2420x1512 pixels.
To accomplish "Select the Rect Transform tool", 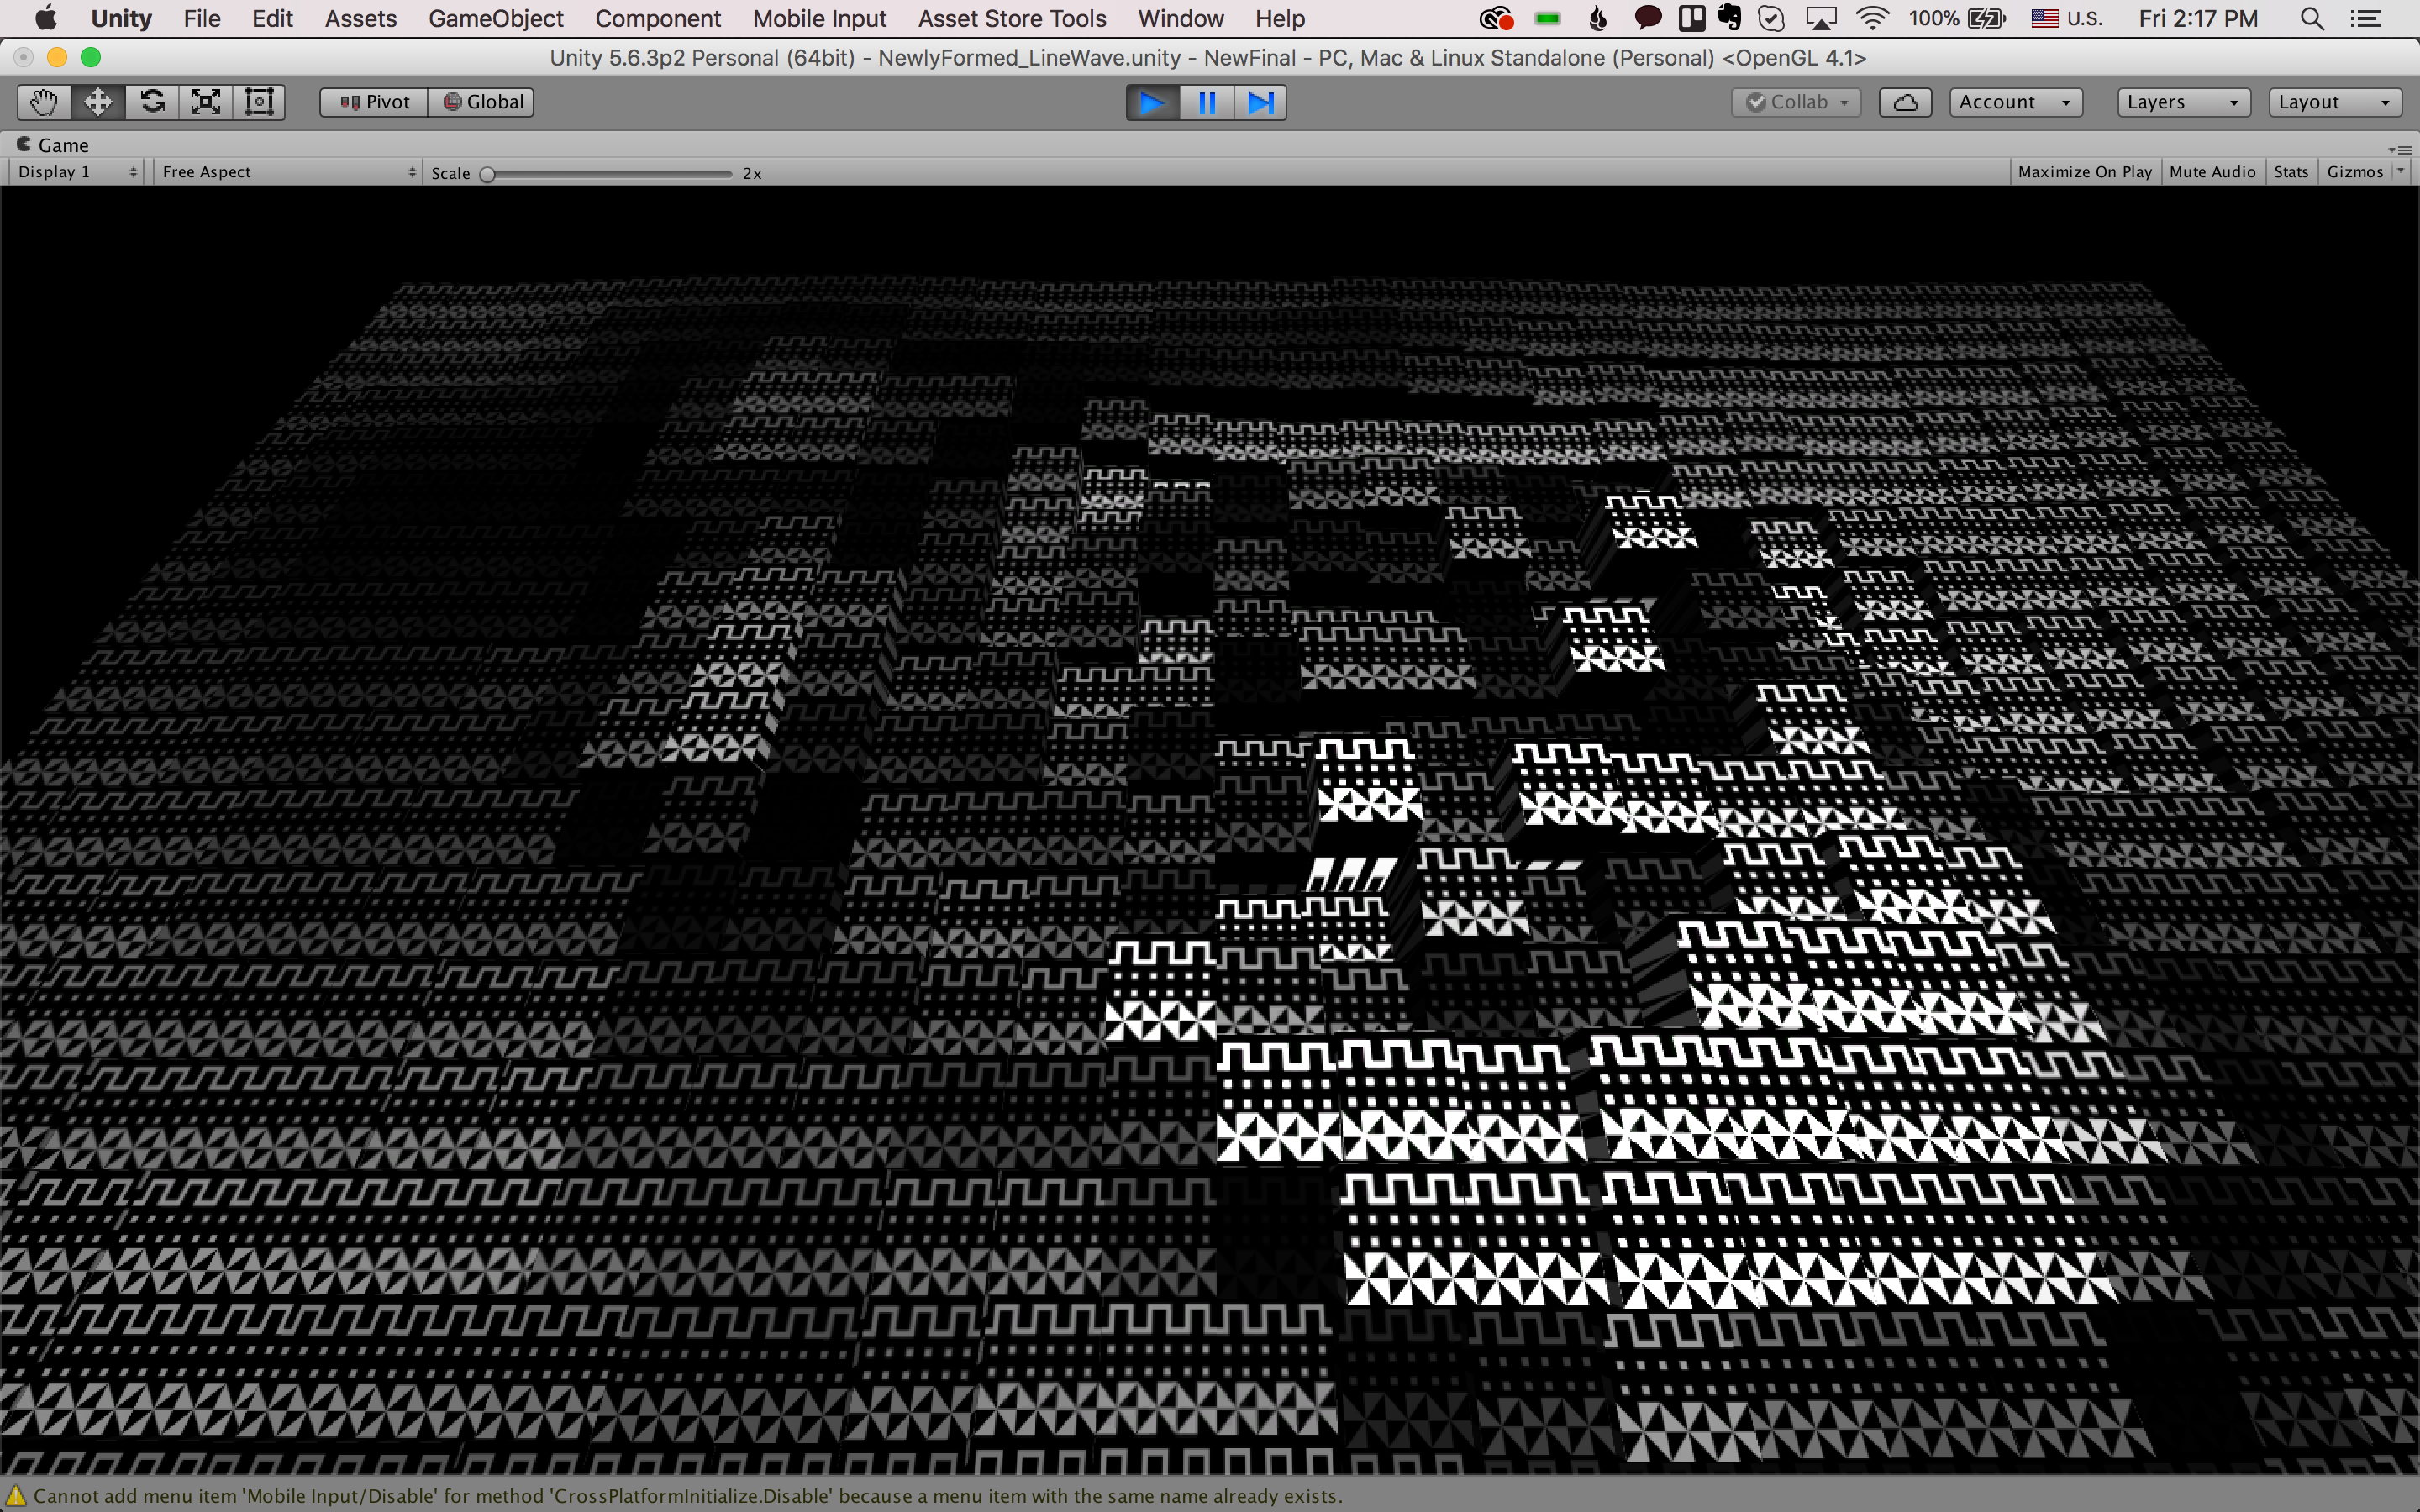I will 259,102.
